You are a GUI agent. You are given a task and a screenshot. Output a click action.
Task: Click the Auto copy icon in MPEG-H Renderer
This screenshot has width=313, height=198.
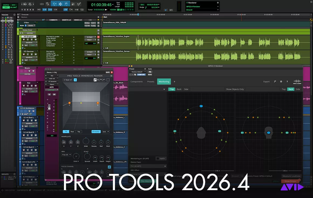coord(150,72)
